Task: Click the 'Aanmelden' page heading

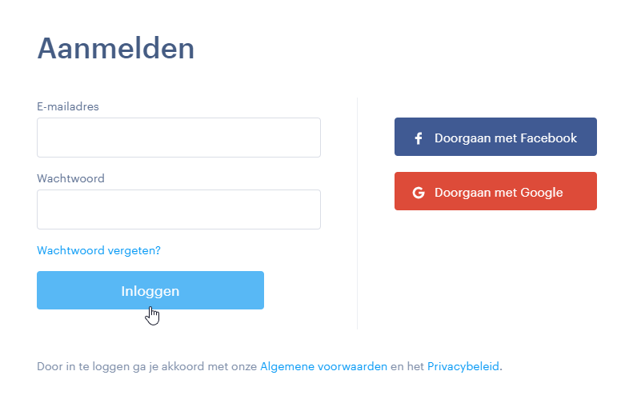Action: tap(116, 49)
